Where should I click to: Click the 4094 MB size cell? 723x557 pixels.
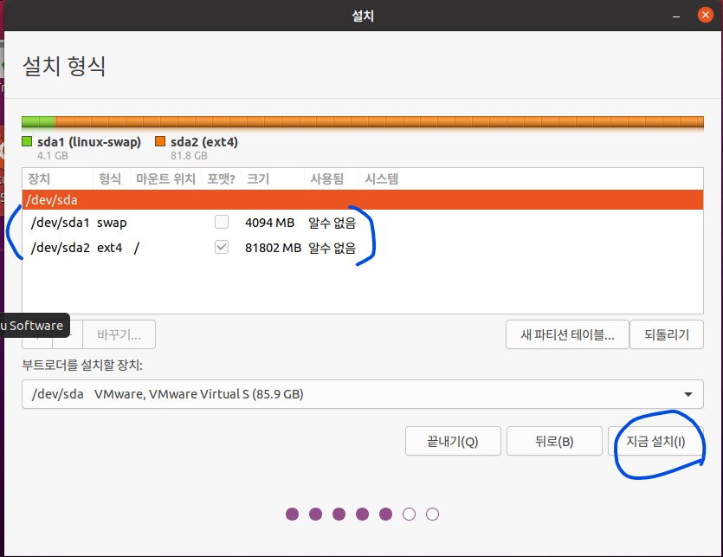[270, 223]
